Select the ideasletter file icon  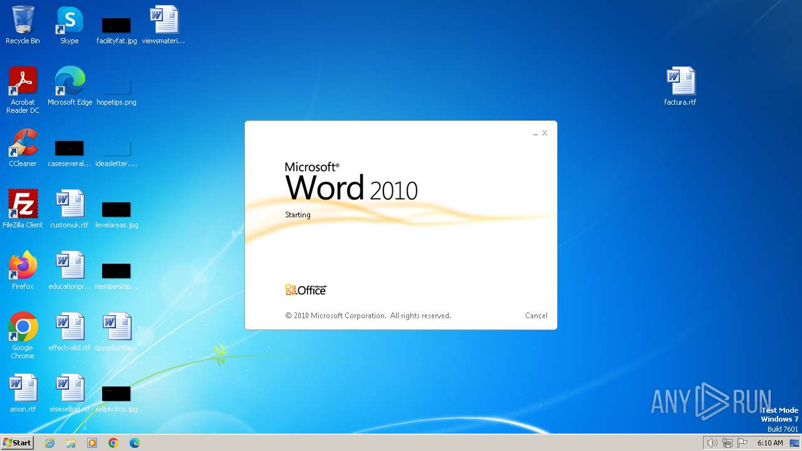tap(117, 153)
